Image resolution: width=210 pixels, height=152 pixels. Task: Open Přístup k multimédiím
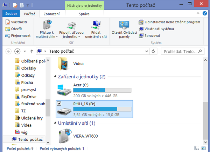(x=47, y=29)
